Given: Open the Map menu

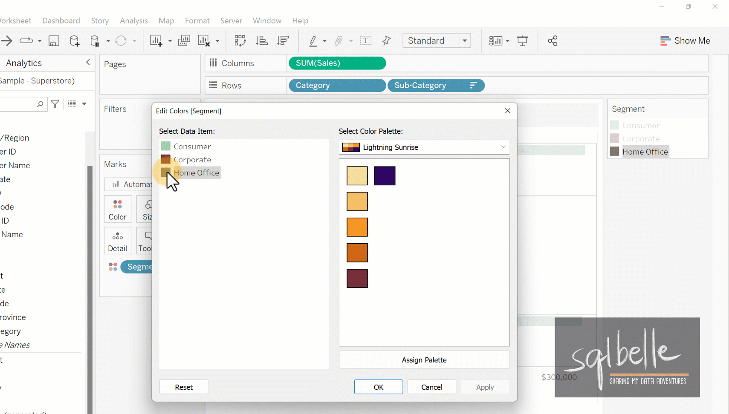Looking at the screenshot, I should click(166, 20).
